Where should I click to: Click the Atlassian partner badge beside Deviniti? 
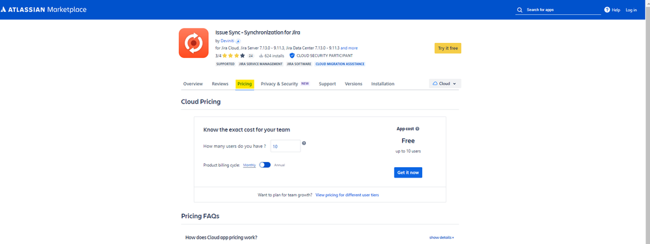pyautogui.click(x=238, y=42)
